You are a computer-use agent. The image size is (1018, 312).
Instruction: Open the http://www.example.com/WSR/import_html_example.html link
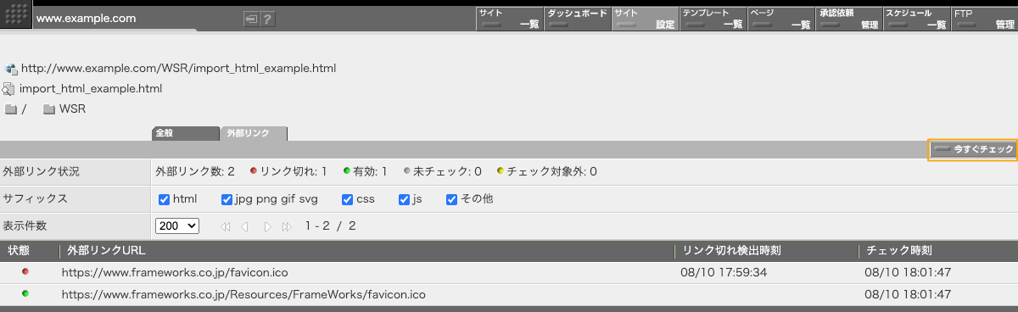(x=179, y=68)
